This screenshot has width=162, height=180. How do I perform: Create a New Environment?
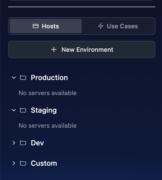pos(82,49)
